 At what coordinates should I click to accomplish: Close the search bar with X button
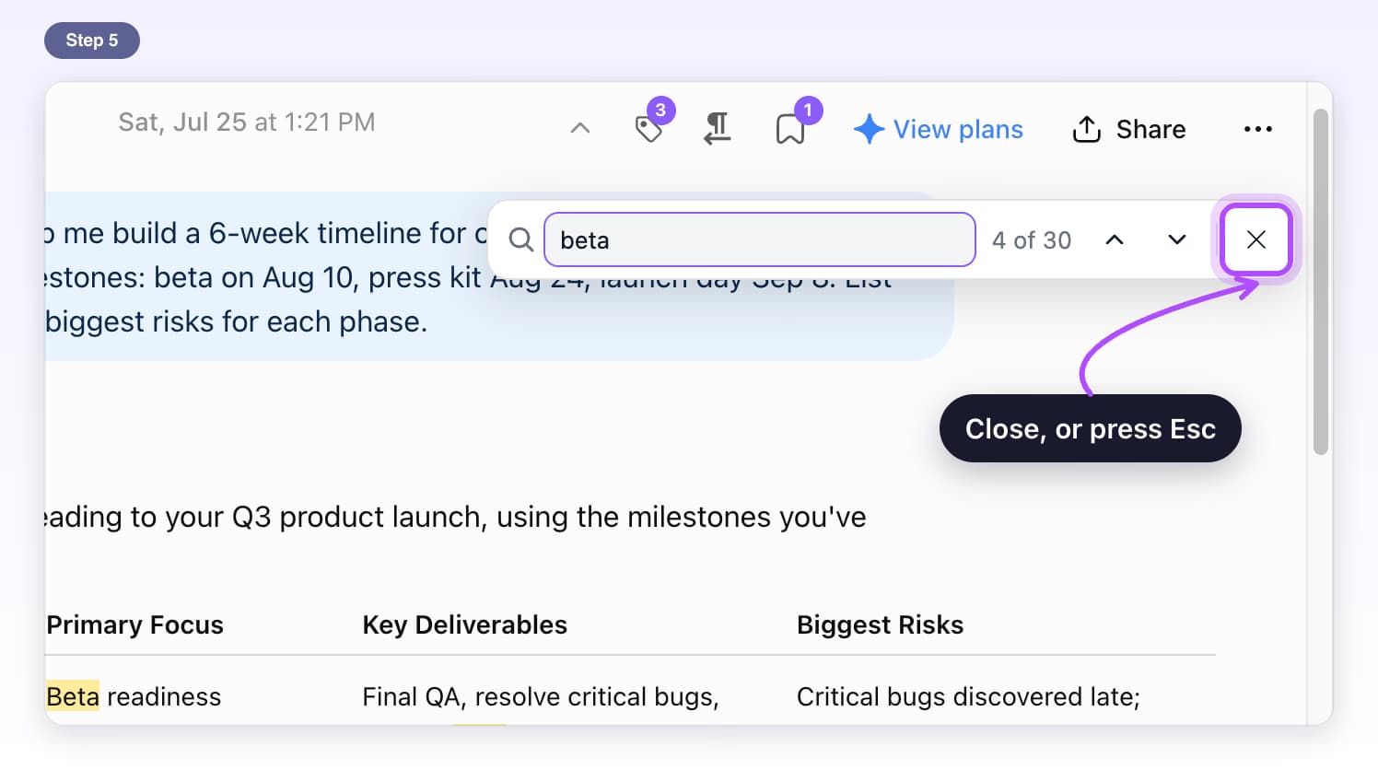coord(1255,239)
